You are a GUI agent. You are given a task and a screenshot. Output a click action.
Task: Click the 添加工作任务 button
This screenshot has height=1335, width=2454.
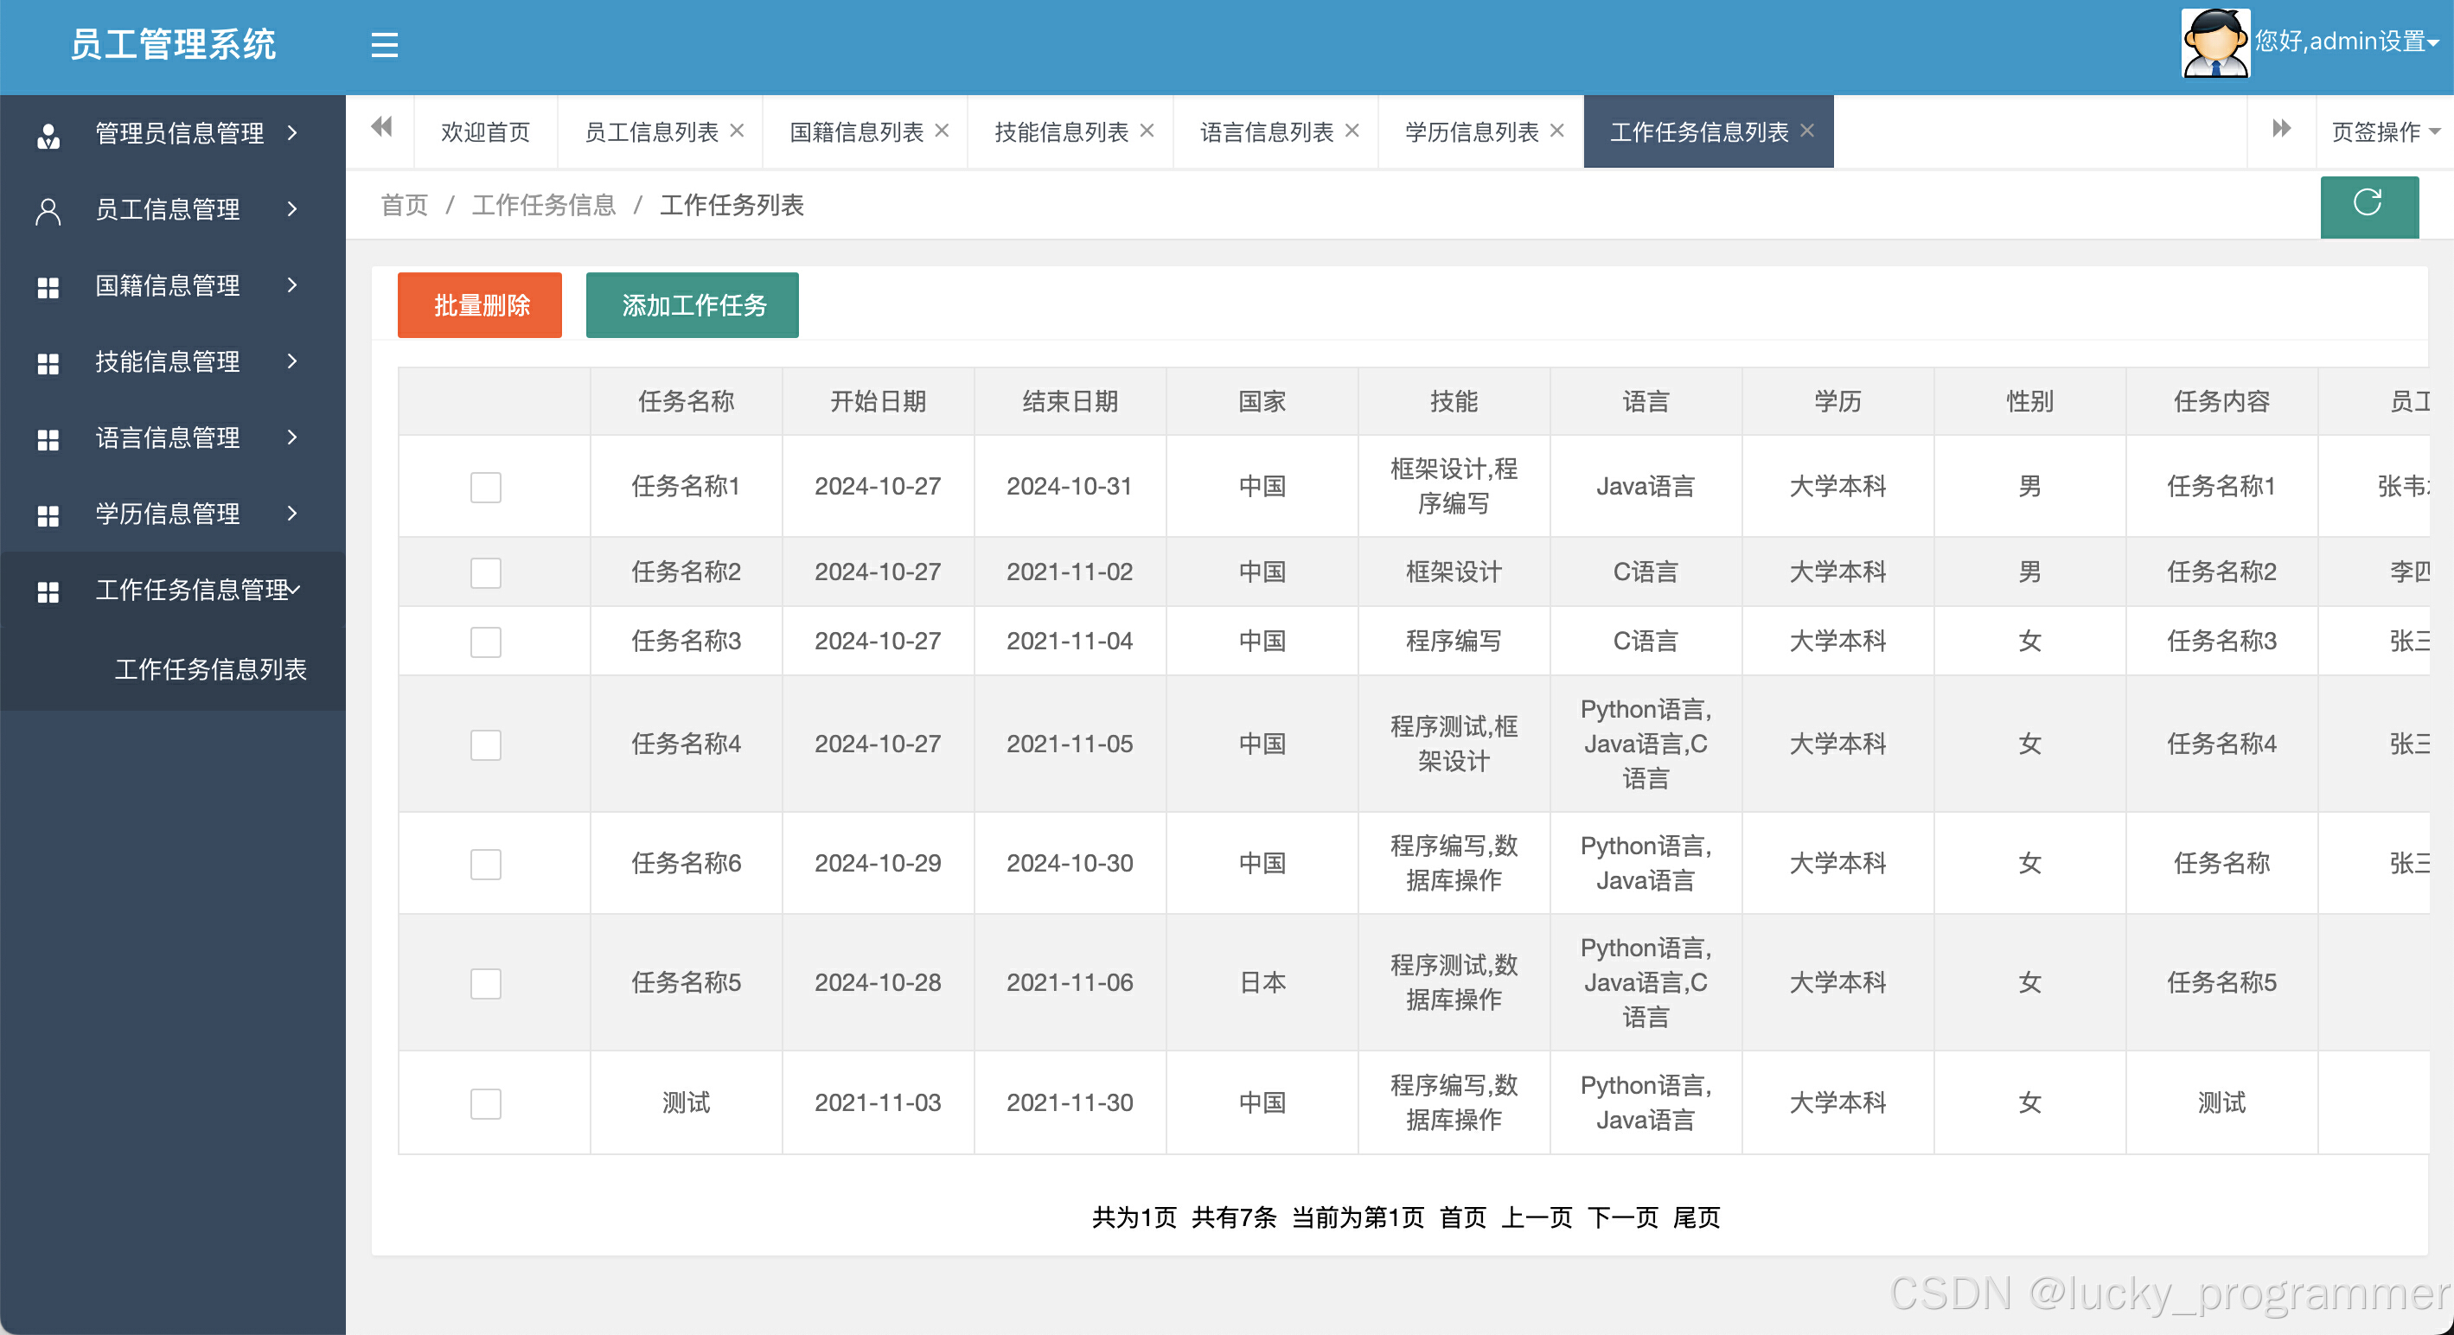[x=693, y=305]
